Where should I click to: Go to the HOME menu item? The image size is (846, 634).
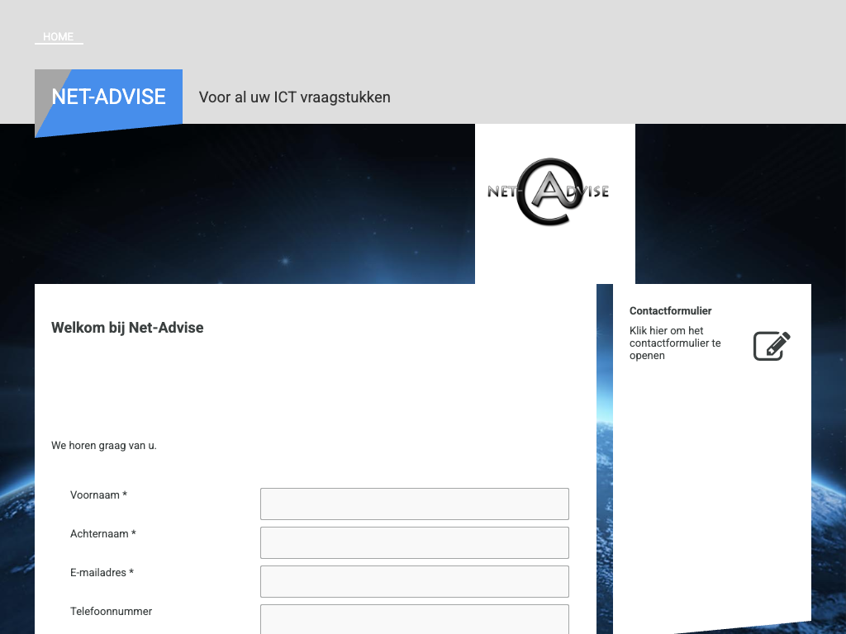pyautogui.click(x=59, y=36)
